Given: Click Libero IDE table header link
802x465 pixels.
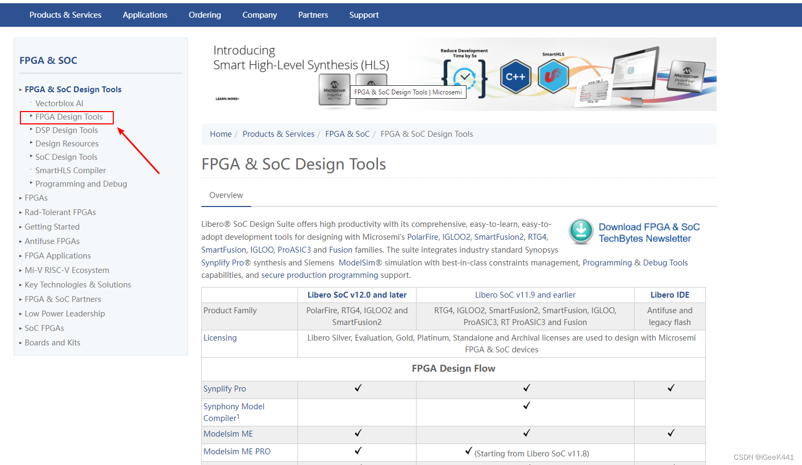Looking at the screenshot, I should pyautogui.click(x=670, y=295).
